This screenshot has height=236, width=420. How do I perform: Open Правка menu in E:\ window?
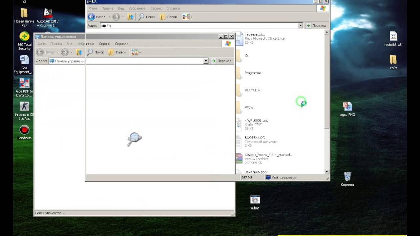[108, 8]
